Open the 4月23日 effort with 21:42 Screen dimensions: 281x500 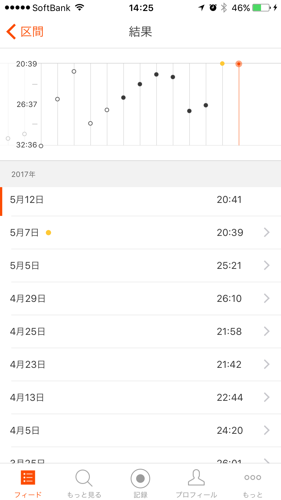click(140, 364)
